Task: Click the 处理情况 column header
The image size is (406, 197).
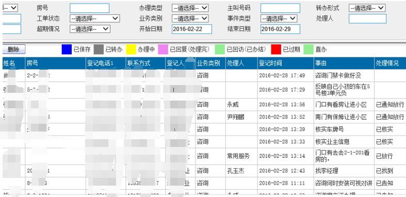Action: pyautogui.click(x=390, y=63)
